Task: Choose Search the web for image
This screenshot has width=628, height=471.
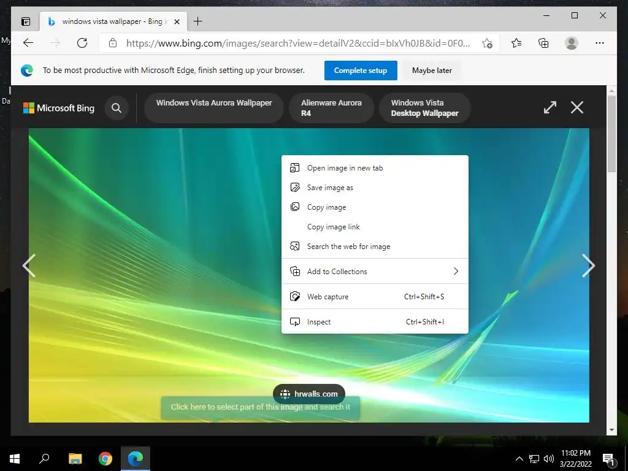Action: [x=375, y=247]
